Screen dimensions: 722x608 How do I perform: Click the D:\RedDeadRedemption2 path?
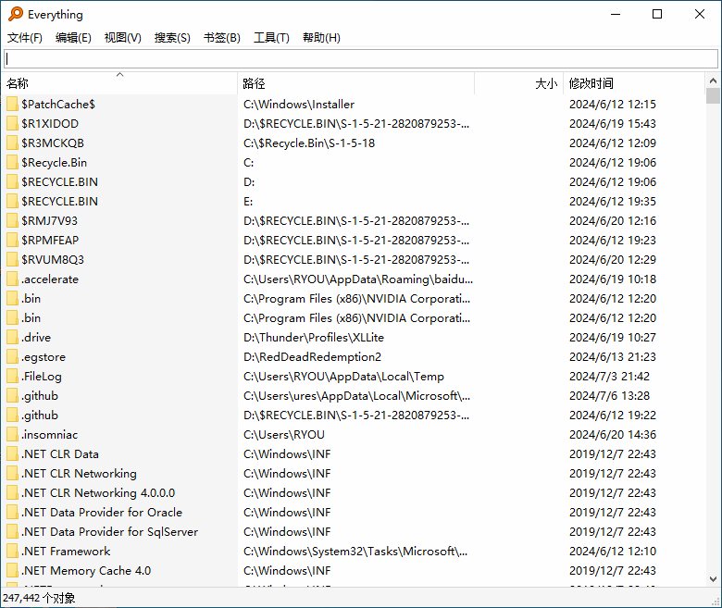tap(312, 356)
